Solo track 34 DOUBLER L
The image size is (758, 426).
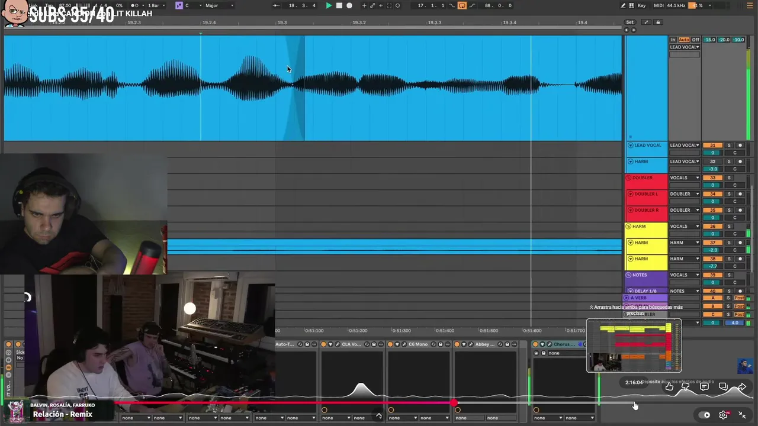pyautogui.click(x=729, y=194)
